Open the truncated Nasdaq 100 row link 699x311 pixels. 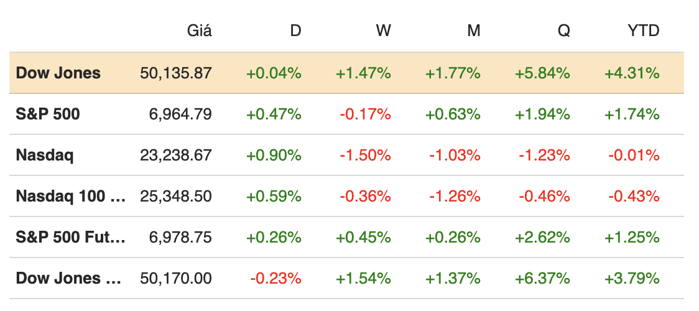coord(70,197)
